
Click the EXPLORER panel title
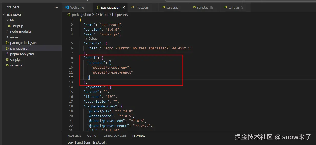coord(13,8)
